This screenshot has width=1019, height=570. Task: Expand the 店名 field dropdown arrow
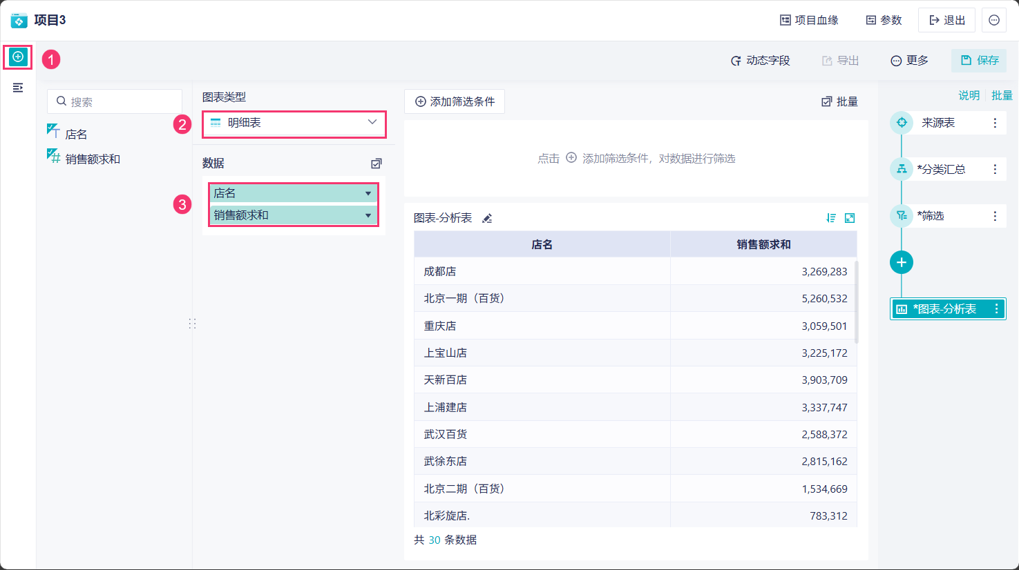pos(368,193)
